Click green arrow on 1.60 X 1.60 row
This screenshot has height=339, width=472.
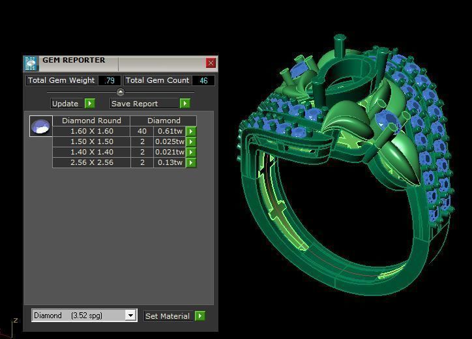click(191, 131)
